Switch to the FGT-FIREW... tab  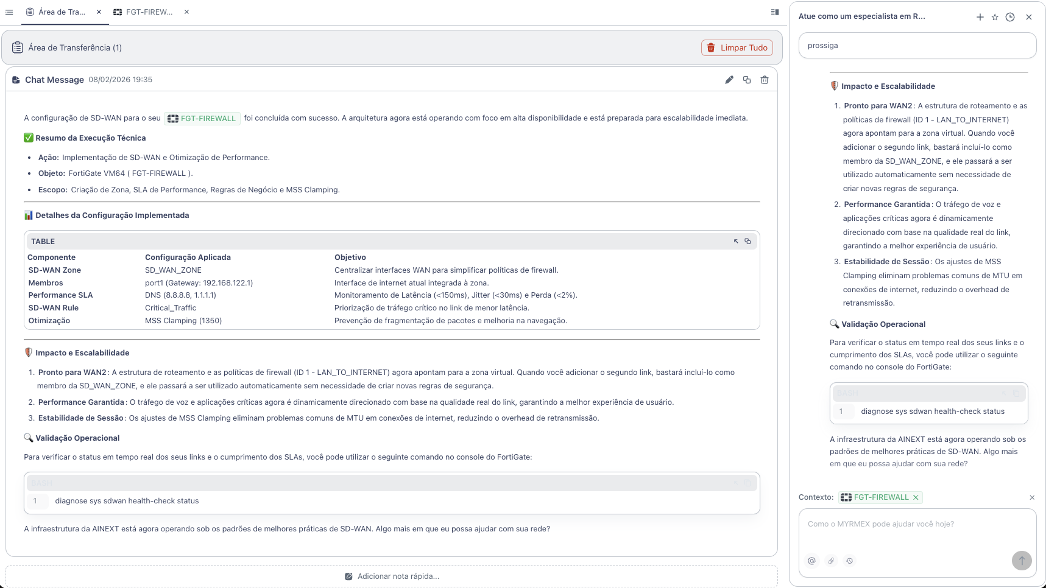(146, 12)
